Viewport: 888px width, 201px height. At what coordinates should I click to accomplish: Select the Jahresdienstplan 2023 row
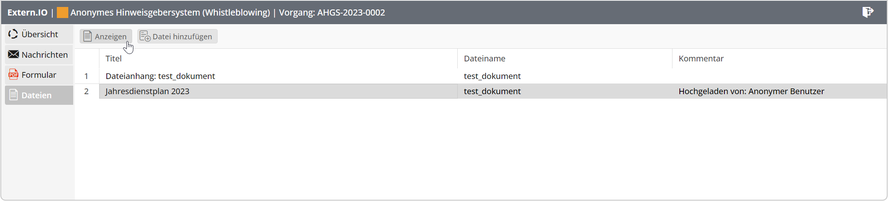[481, 91]
